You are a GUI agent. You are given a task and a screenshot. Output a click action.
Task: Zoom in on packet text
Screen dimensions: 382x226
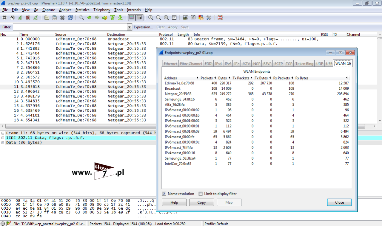[x=151, y=18]
